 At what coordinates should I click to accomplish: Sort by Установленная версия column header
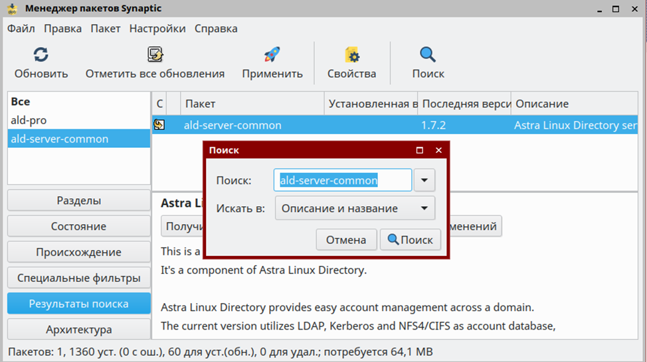371,104
